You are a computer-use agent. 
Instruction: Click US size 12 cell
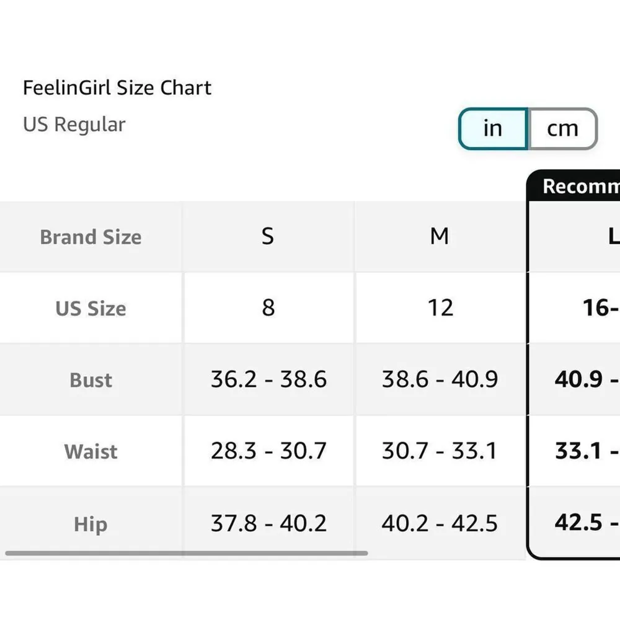coord(440,308)
